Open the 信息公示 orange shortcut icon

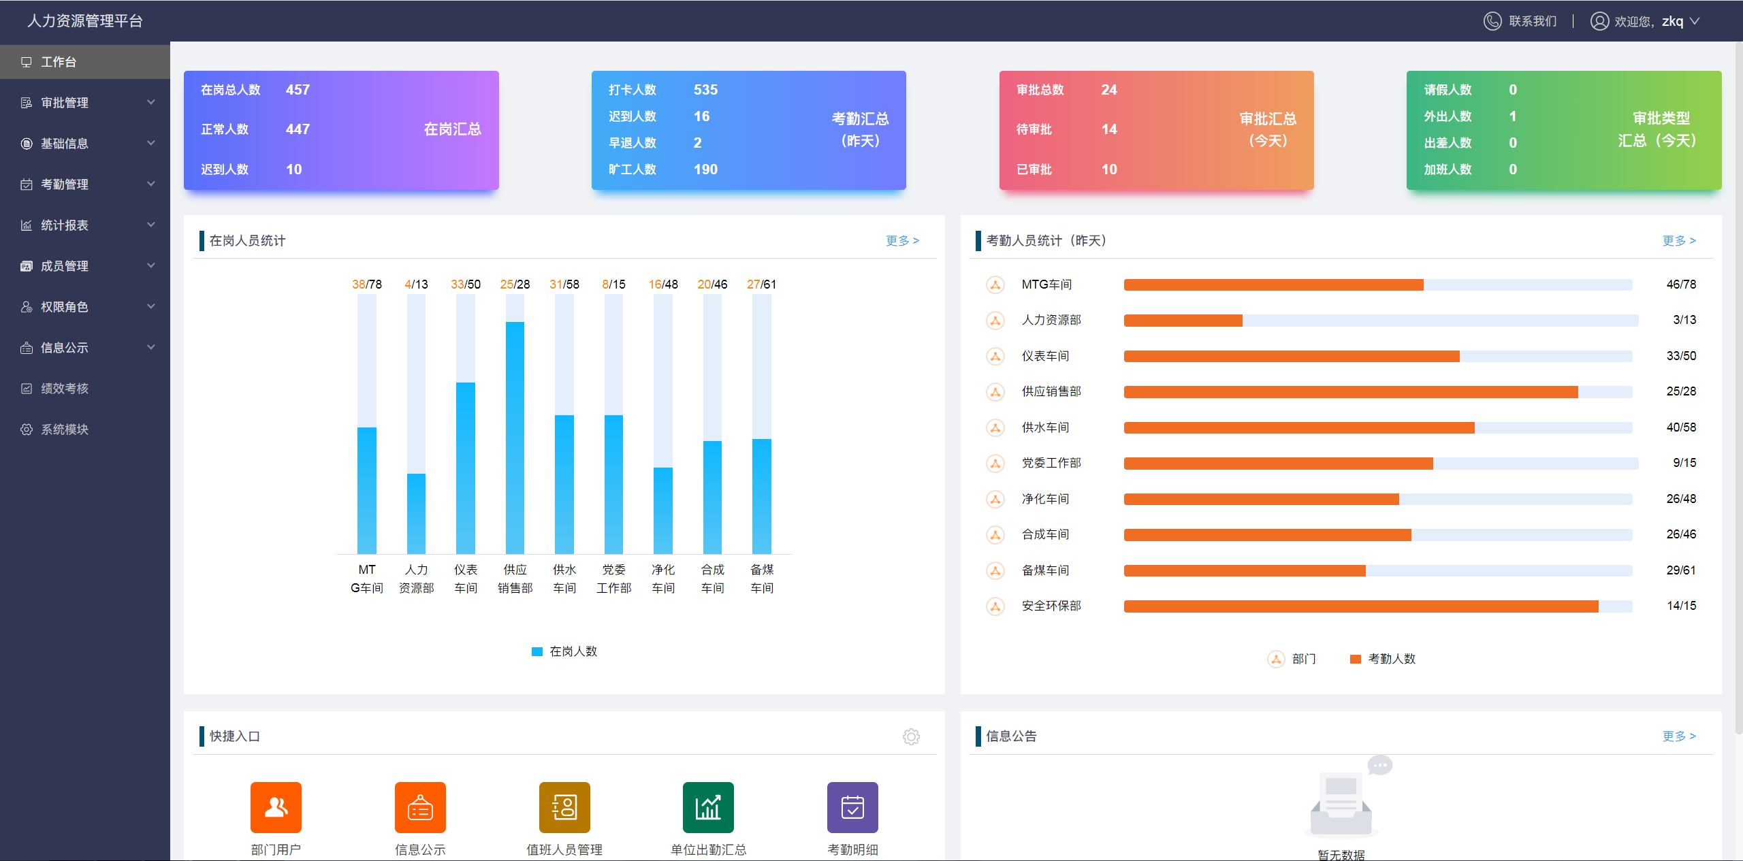pyautogui.click(x=420, y=807)
